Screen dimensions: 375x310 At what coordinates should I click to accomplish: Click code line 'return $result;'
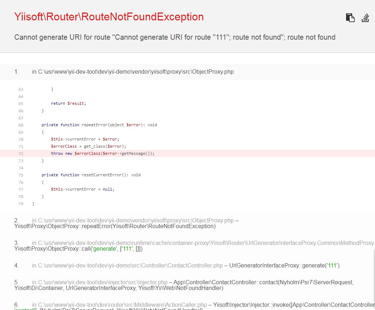[x=69, y=103]
